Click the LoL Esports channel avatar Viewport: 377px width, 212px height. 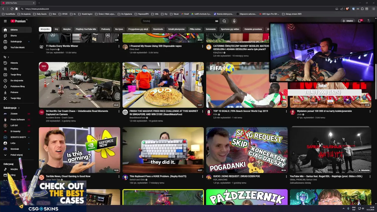[42, 47]
